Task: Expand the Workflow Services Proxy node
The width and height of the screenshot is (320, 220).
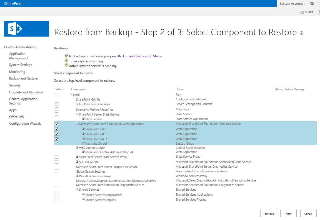Action: coord(77,176)
